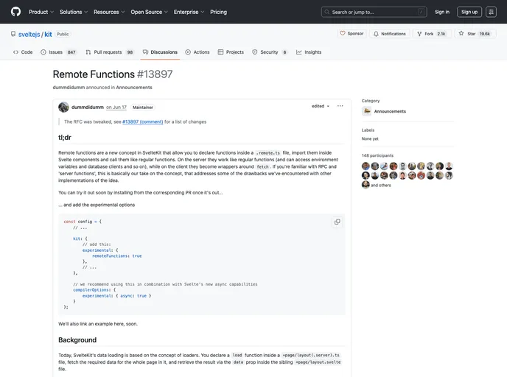Viewport: 507px width, 377px height.
Task: Open the sveltejs organization link
Action: tap(29, 35)
